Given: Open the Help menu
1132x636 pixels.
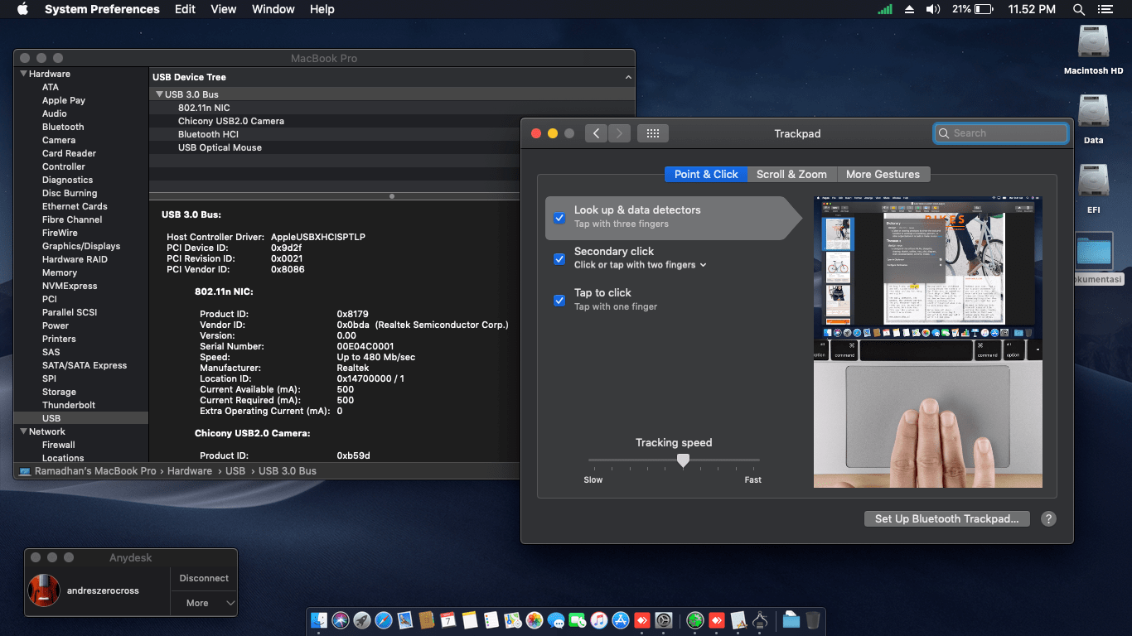Looking at the screenshot, I should [322, 9].
